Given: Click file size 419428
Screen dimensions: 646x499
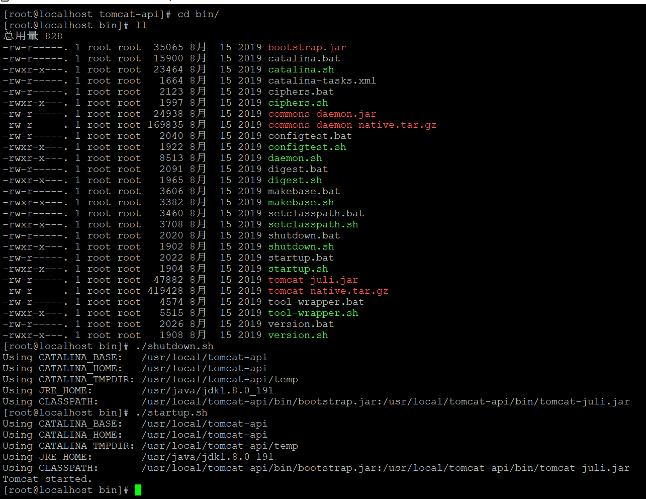Looking at the screenshot, I should (165, 291).
